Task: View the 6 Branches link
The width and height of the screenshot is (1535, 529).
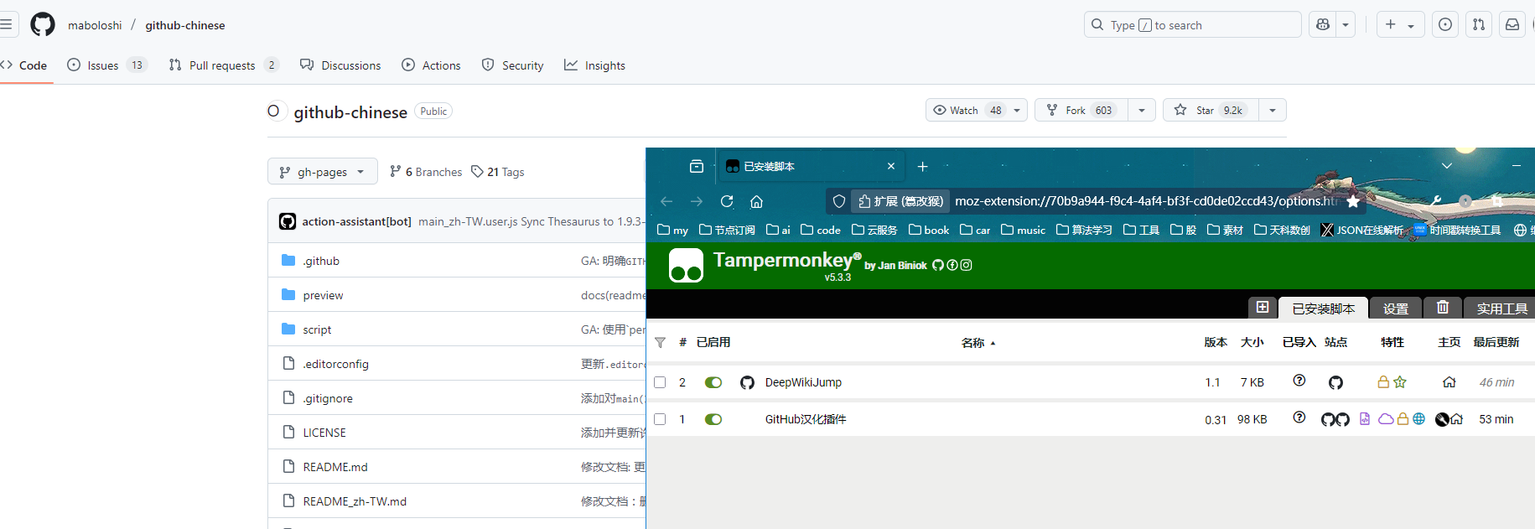Action: [426, 172]
